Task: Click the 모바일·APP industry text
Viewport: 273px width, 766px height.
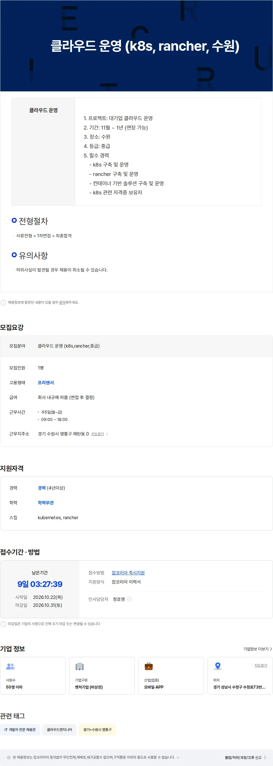Action: [x=154, y=687]
